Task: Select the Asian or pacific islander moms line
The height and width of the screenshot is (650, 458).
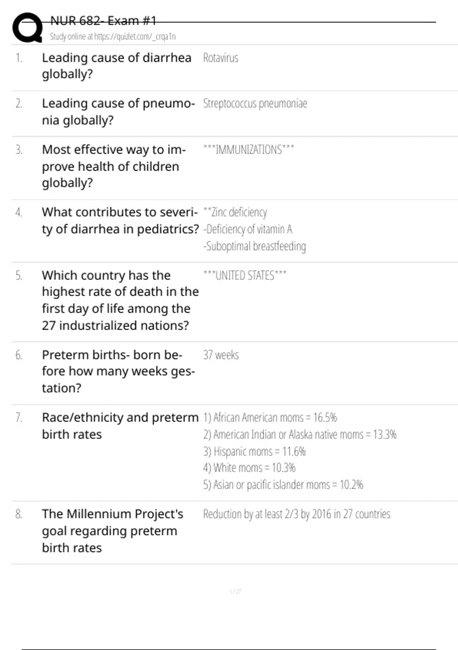Action: pos(283,485)
